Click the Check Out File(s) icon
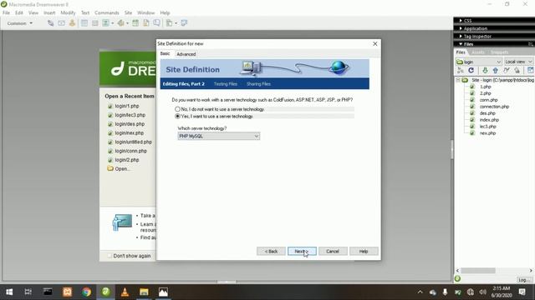Image resolution: width=535 pixels, height=300 pixels. [x=507, y=70]
